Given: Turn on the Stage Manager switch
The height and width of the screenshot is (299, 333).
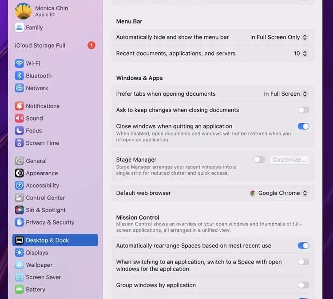Looking at the screenshot, I should coord(259,159).
